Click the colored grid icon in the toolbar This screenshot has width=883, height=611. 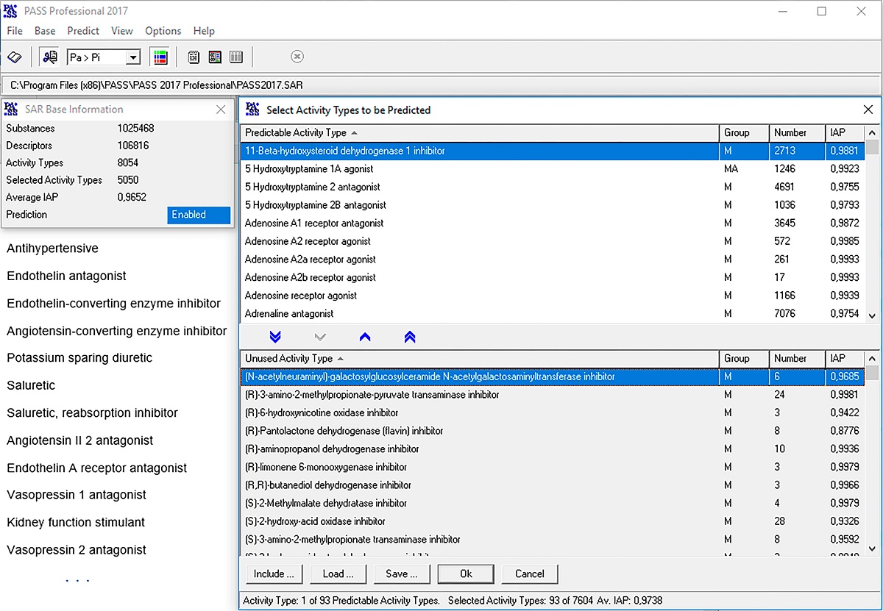coord(159,57)
